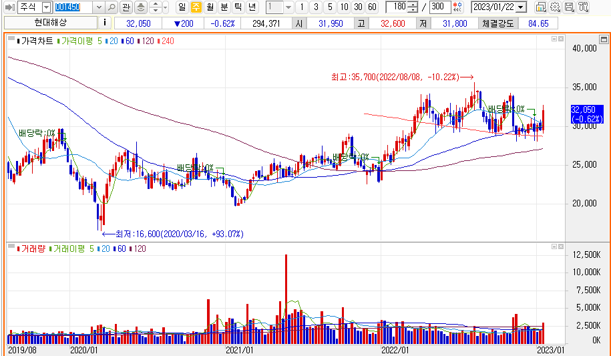Click the 체결강도 value 84.65
The width and height of the screenshot is (611, 356).
click(538, 24)
